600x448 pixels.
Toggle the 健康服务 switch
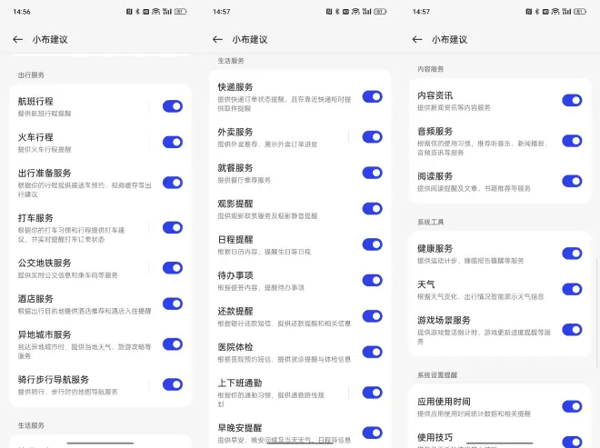pyautogui.click(x=572, y=254)
